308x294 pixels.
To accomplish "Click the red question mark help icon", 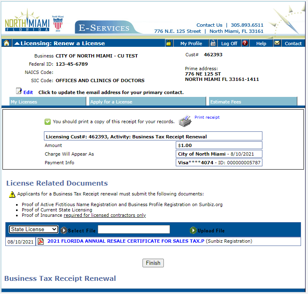I will (x=245, y=43).
